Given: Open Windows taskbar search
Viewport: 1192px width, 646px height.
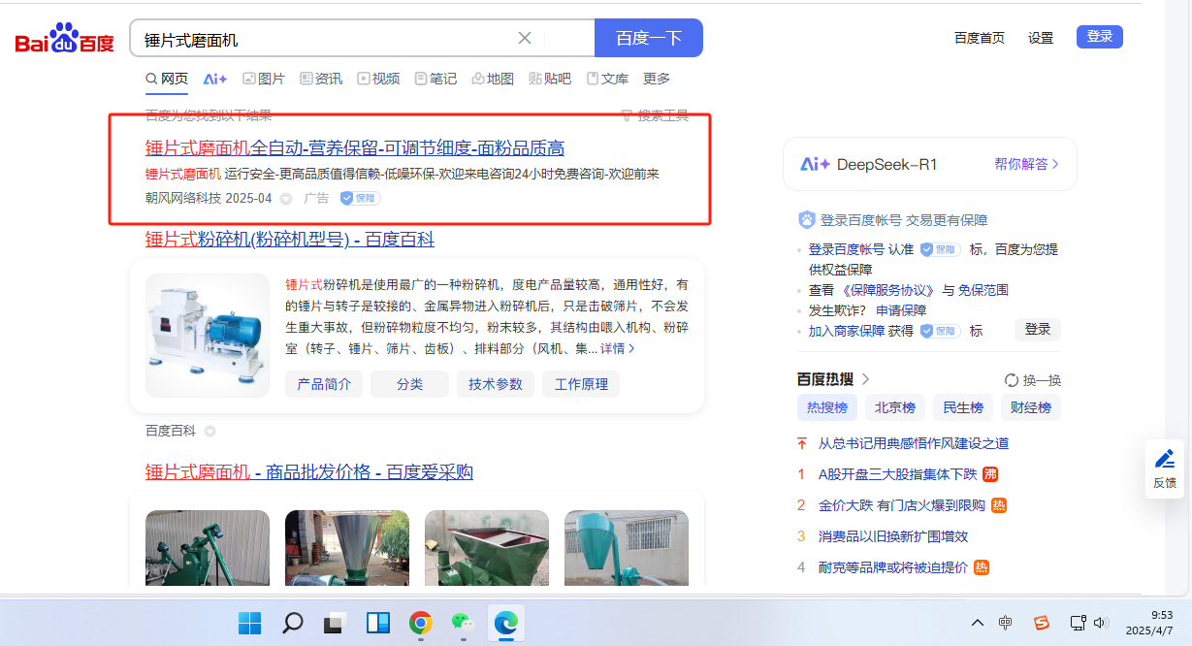Looking at the screenshot, I should click(293, 623).
